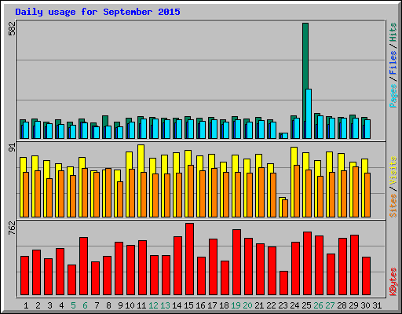Click the '91' visits axis value
This screenshot has width=402, height=314.
[13, 148]
